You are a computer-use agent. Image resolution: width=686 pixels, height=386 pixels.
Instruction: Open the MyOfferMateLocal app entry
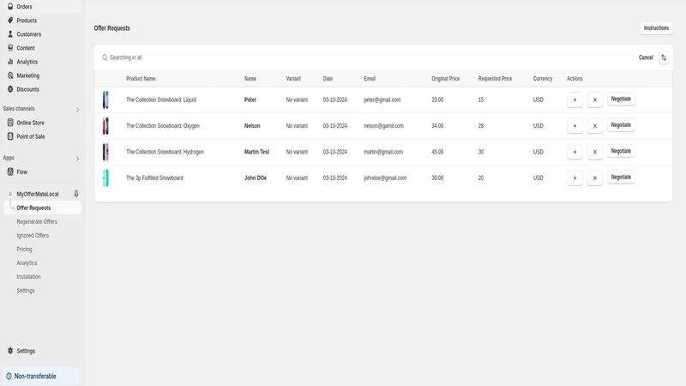pyautogui.click(x=38, y=194)
